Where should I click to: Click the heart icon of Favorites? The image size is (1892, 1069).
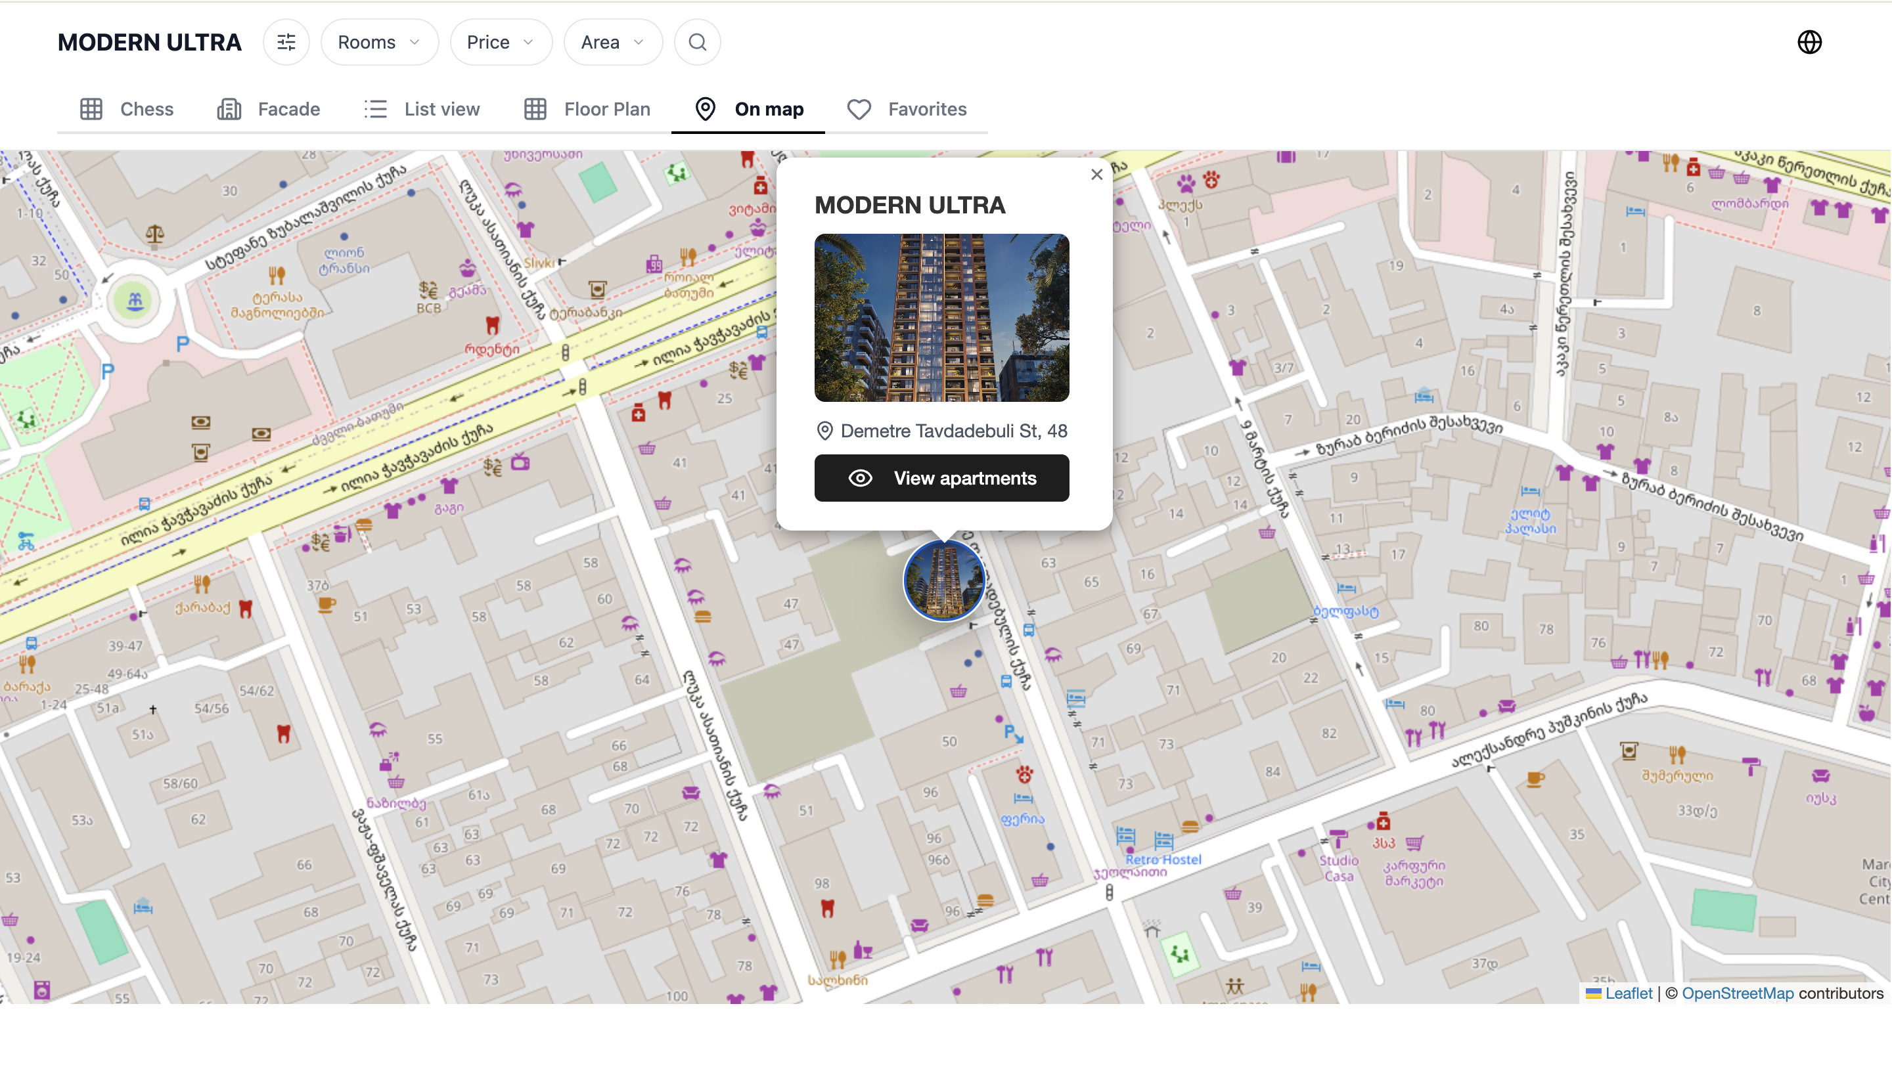pos(859,110)
